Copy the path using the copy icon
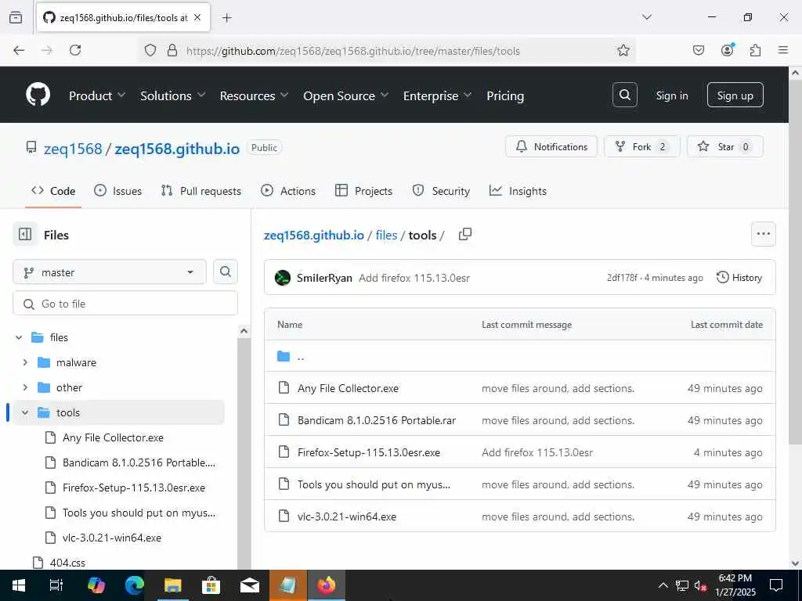 [465, 235]
